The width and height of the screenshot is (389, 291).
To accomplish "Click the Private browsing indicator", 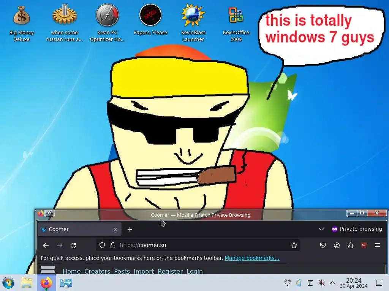I will [x=357, y=229].
